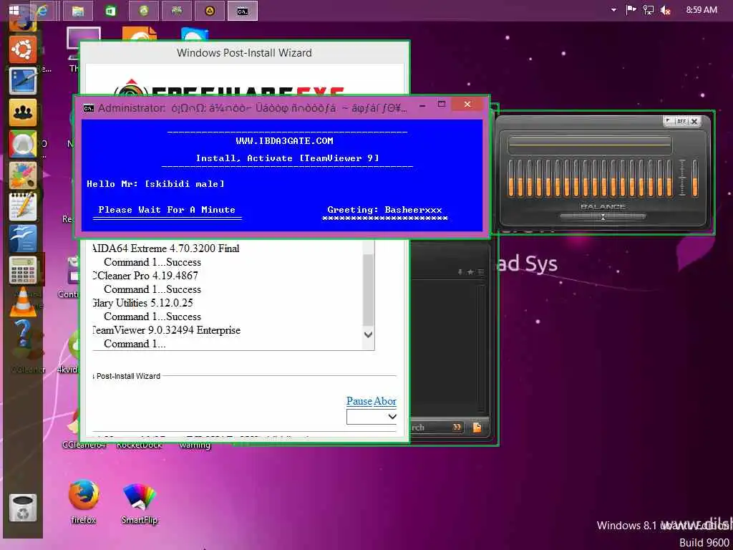Click 'TeamViewer 9.0.32494 Enterprise' log line
Viewport: 733px width, 550px height.
point(166,330)
